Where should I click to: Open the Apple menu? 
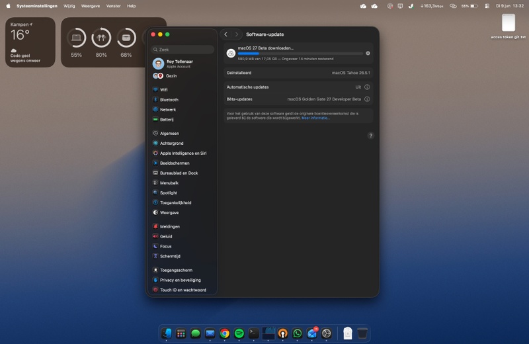[8, 6]
